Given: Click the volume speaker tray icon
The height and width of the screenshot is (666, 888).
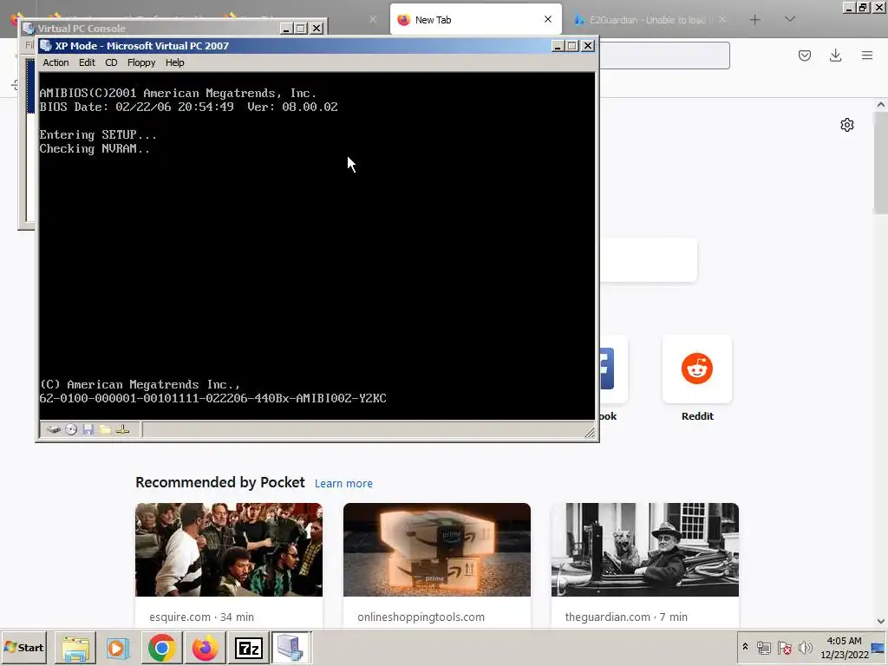Looking at the screenshot, I should pyautogui.click(x=805, y=647).
